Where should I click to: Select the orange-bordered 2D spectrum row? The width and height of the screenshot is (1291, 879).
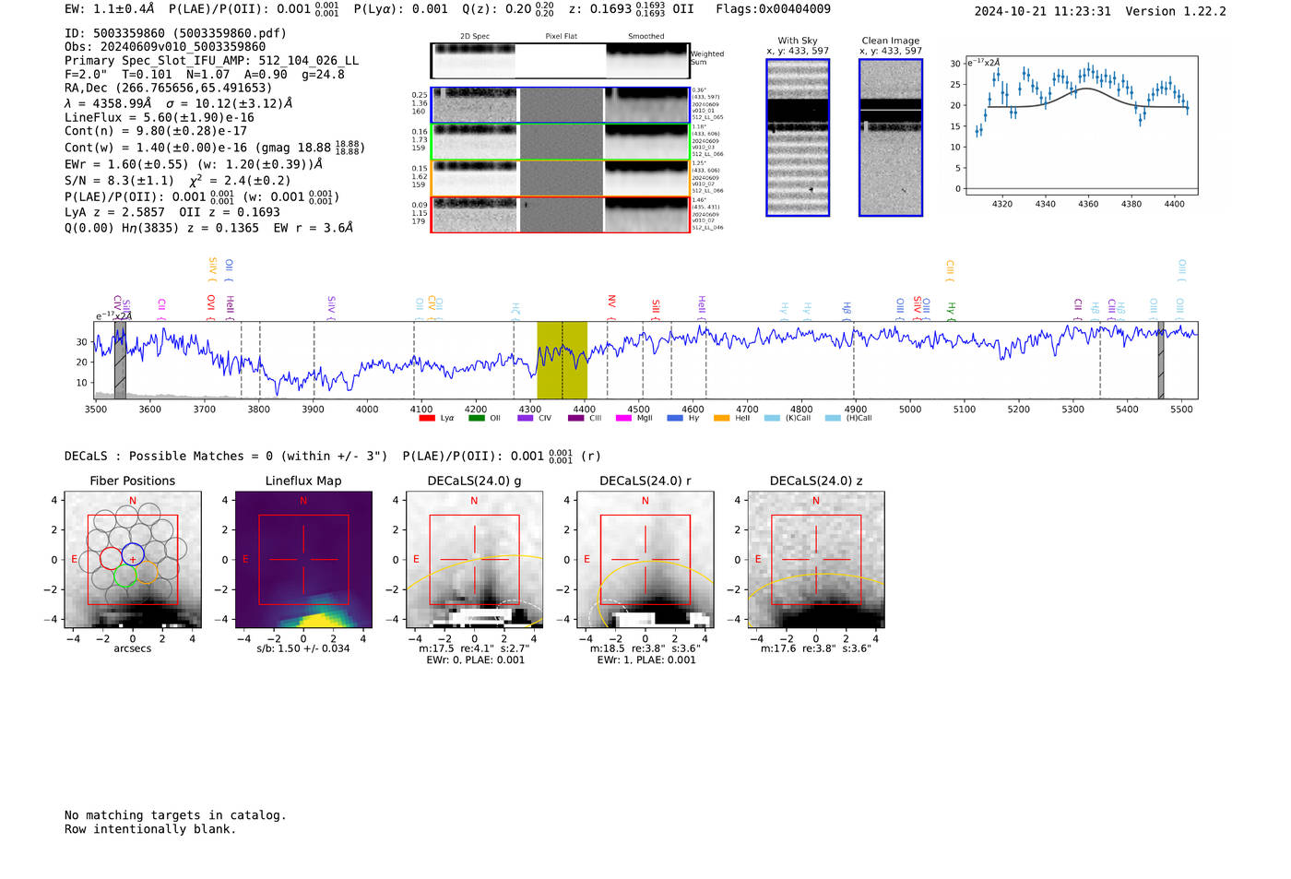coord(560,178)
